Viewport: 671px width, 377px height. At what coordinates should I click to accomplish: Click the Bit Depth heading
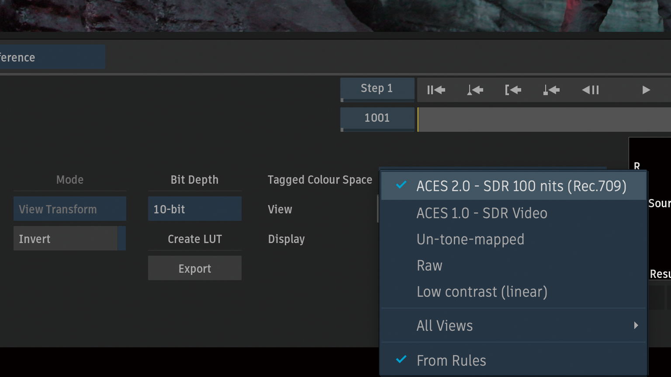click(194, 180)
